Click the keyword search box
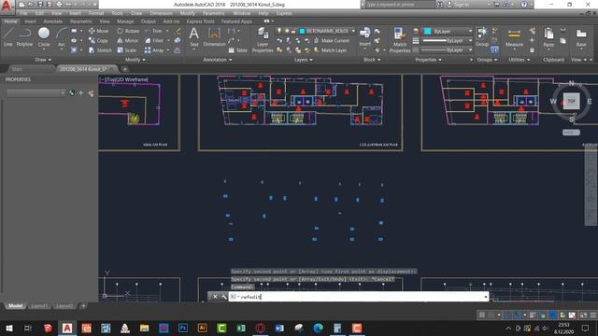Screen dimensions: 598x336 tap(400, 5)
